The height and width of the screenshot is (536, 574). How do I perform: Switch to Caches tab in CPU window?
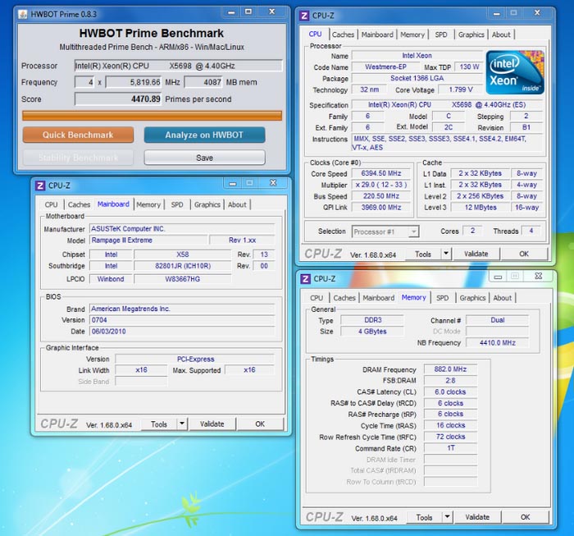[x=343, y=34]
